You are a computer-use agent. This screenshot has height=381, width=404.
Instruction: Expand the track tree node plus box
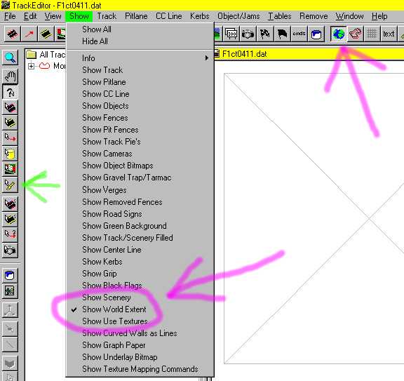coord(31,66)
